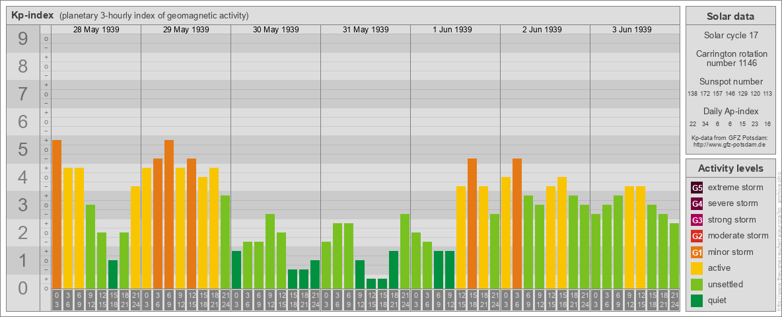
Task: Click daily Ap-index value 34
Action: coord(705,123)
